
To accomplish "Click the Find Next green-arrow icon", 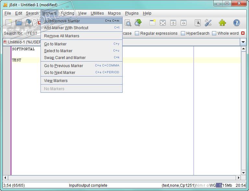I will (x=138, y=23).
